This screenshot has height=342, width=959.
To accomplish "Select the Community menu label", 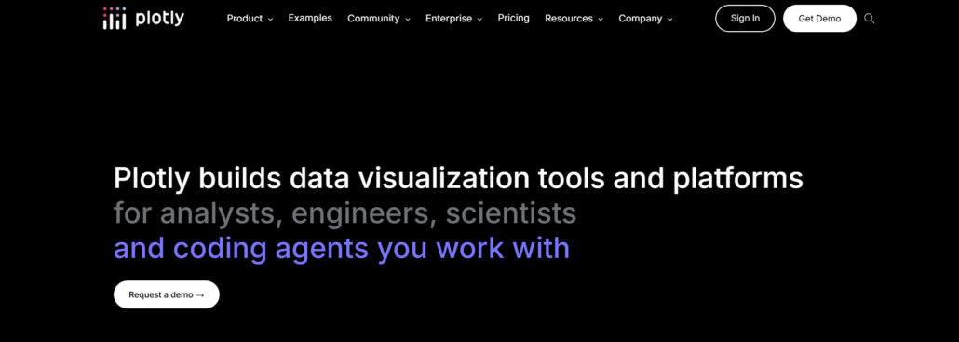I will [x=373, y=19].
